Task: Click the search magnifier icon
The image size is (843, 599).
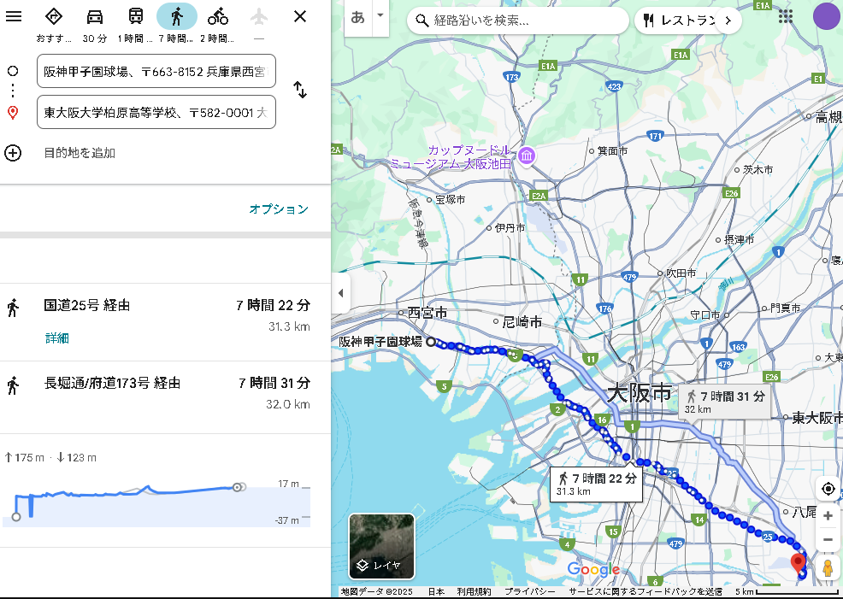Action: tap(422, 21)
